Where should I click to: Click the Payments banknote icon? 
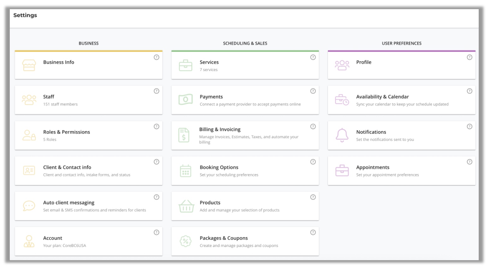coord(186,100)
